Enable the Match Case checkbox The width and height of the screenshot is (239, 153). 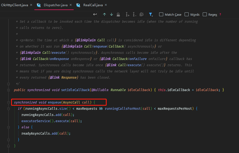[161, 15]
